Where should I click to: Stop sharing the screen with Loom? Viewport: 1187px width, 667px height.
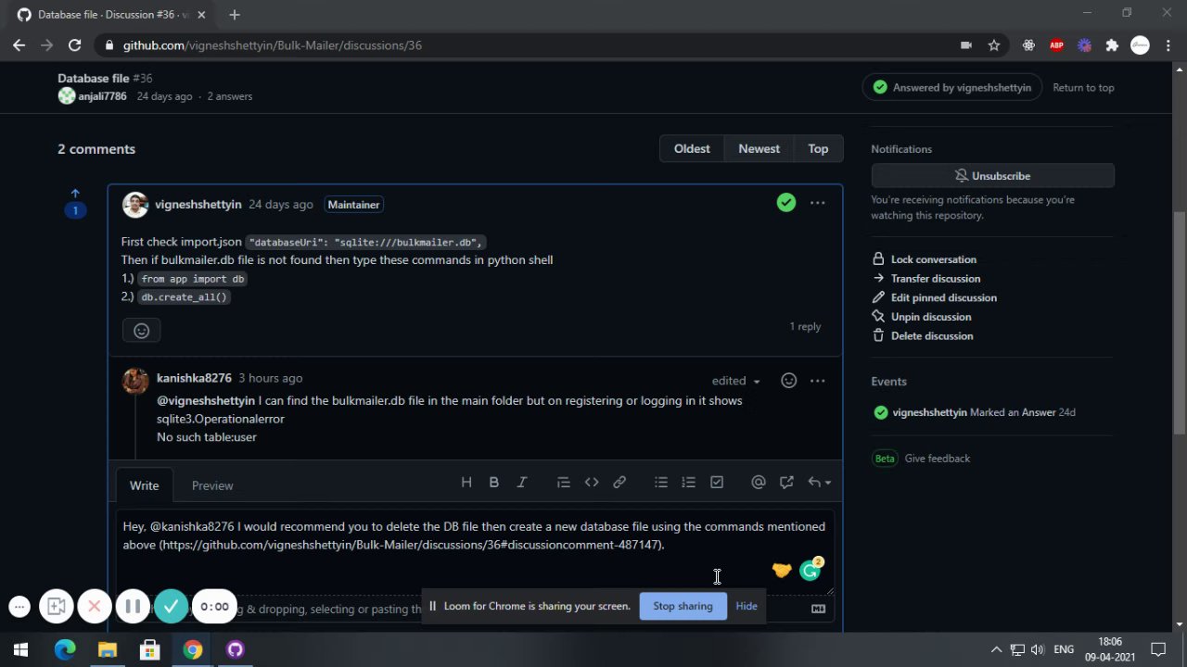683,606
